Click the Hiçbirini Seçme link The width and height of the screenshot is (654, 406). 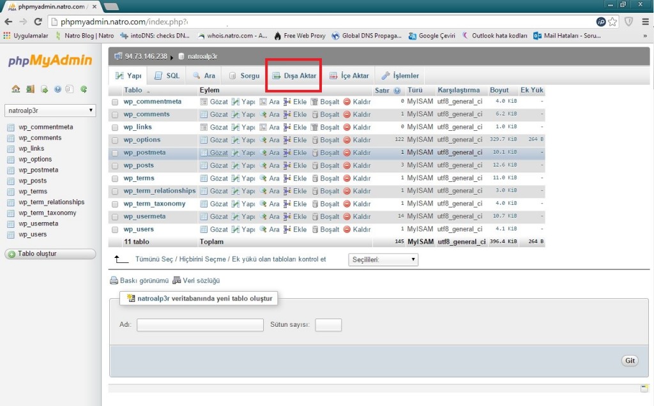(202, 259)
